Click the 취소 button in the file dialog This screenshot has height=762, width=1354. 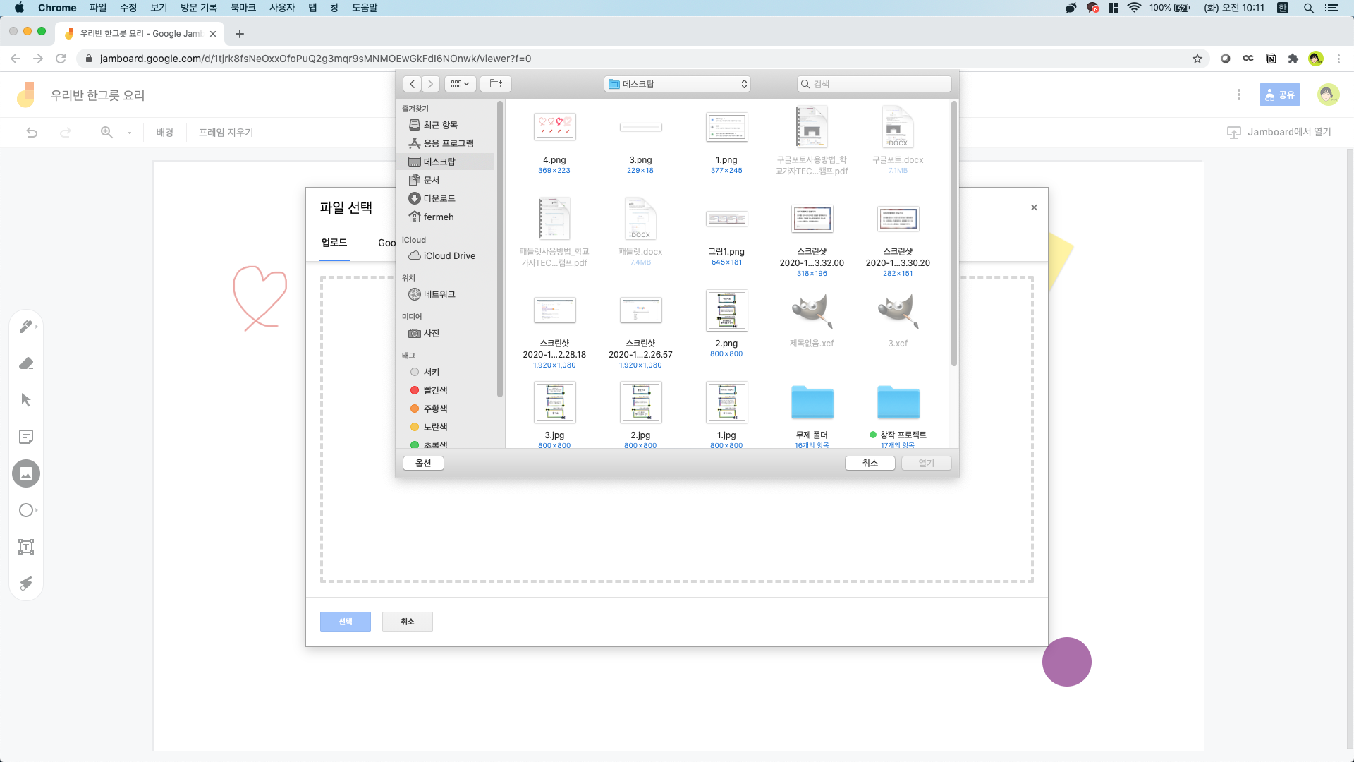[870, 463]
